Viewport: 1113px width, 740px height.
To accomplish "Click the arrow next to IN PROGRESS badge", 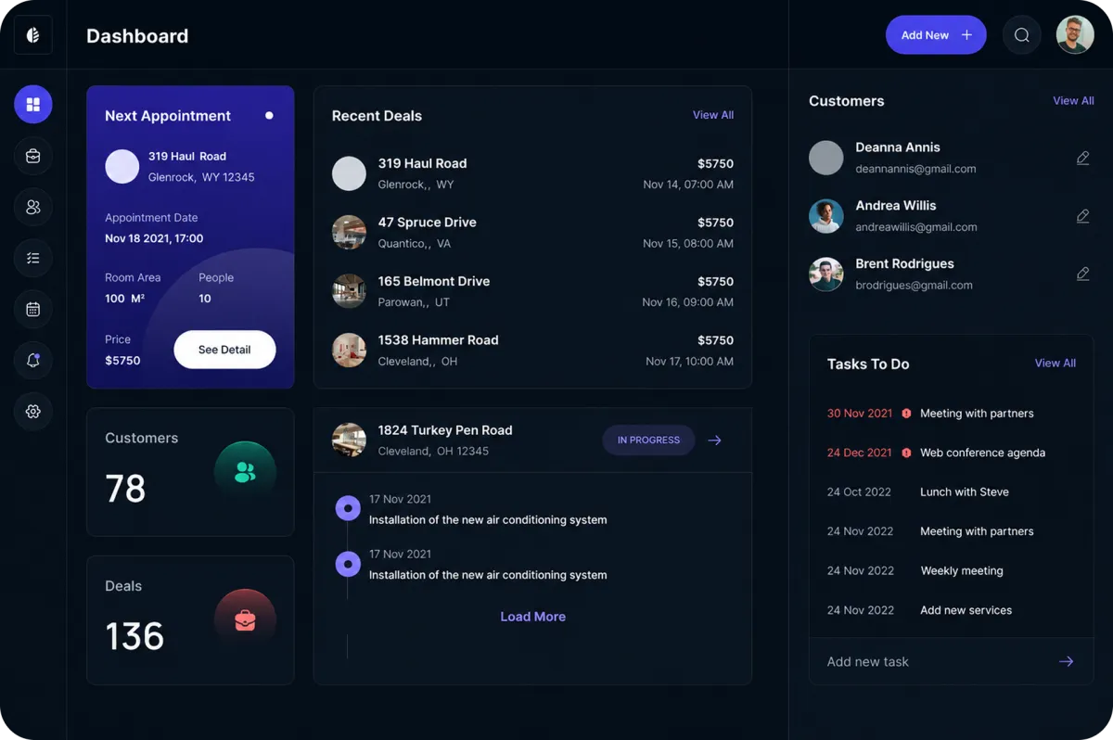I will (x=714, y=440).
